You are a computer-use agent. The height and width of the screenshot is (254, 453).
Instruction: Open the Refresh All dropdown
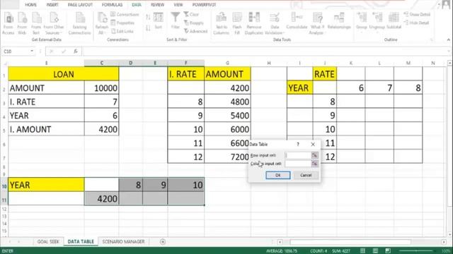101,23
